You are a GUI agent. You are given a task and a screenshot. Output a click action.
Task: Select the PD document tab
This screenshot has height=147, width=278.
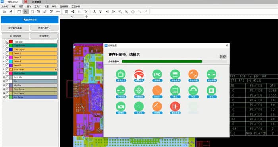click(x=72, y=17)
